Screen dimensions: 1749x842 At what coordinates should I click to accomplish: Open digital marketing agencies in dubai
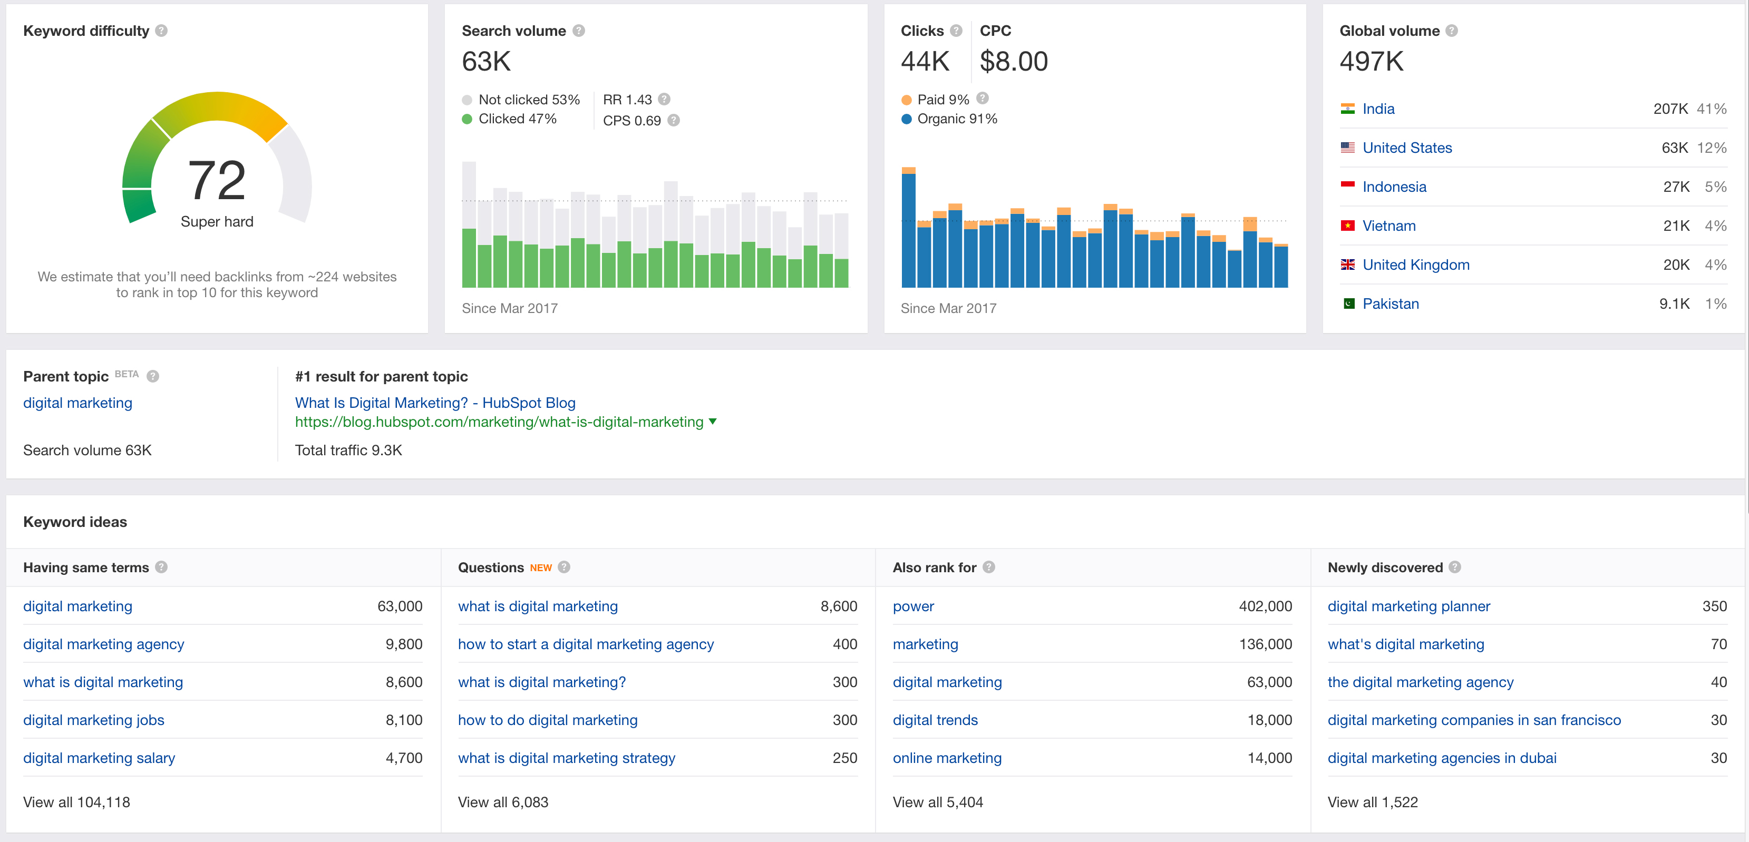[x=1442, y=758]
